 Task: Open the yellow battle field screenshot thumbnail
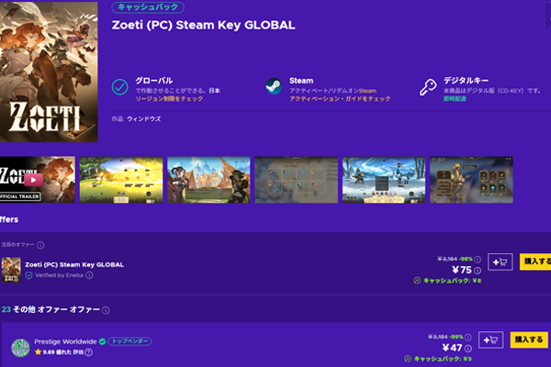click(121, 180)
